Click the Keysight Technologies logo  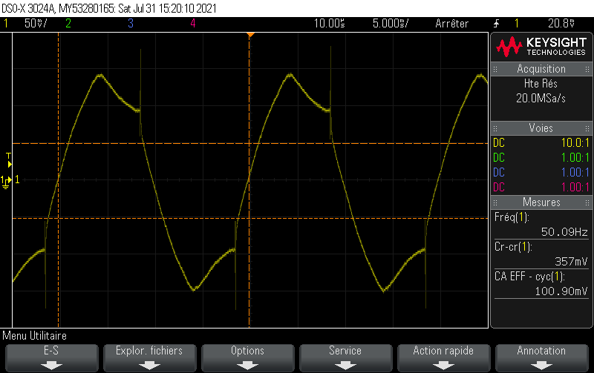pos(541,47)
